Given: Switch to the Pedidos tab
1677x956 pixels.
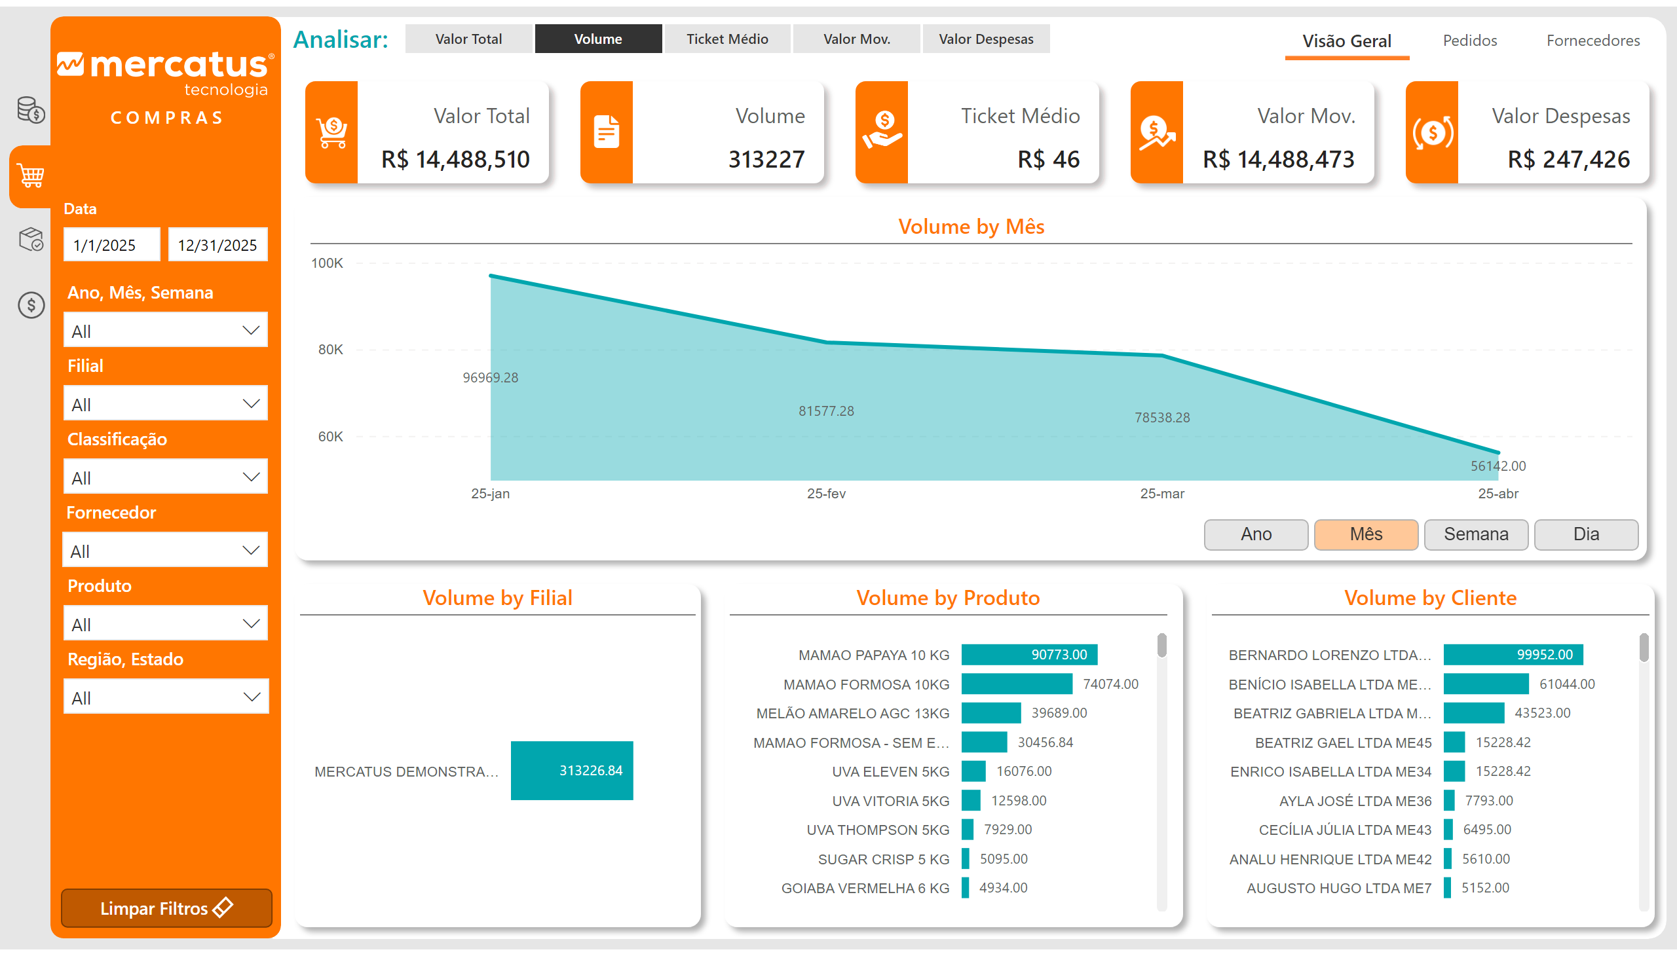Looking at the screenshot, I should click(x=1469, y=41).
